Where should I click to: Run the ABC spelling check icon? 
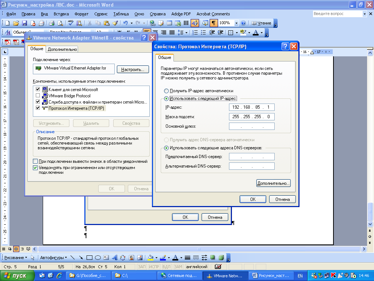pyautogui.click(x=70, y=23)
